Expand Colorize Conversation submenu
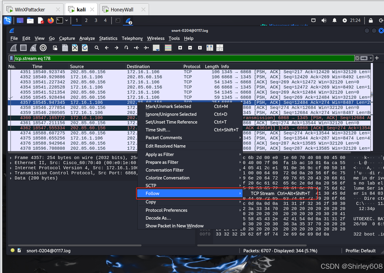 (x=190, y=178)
